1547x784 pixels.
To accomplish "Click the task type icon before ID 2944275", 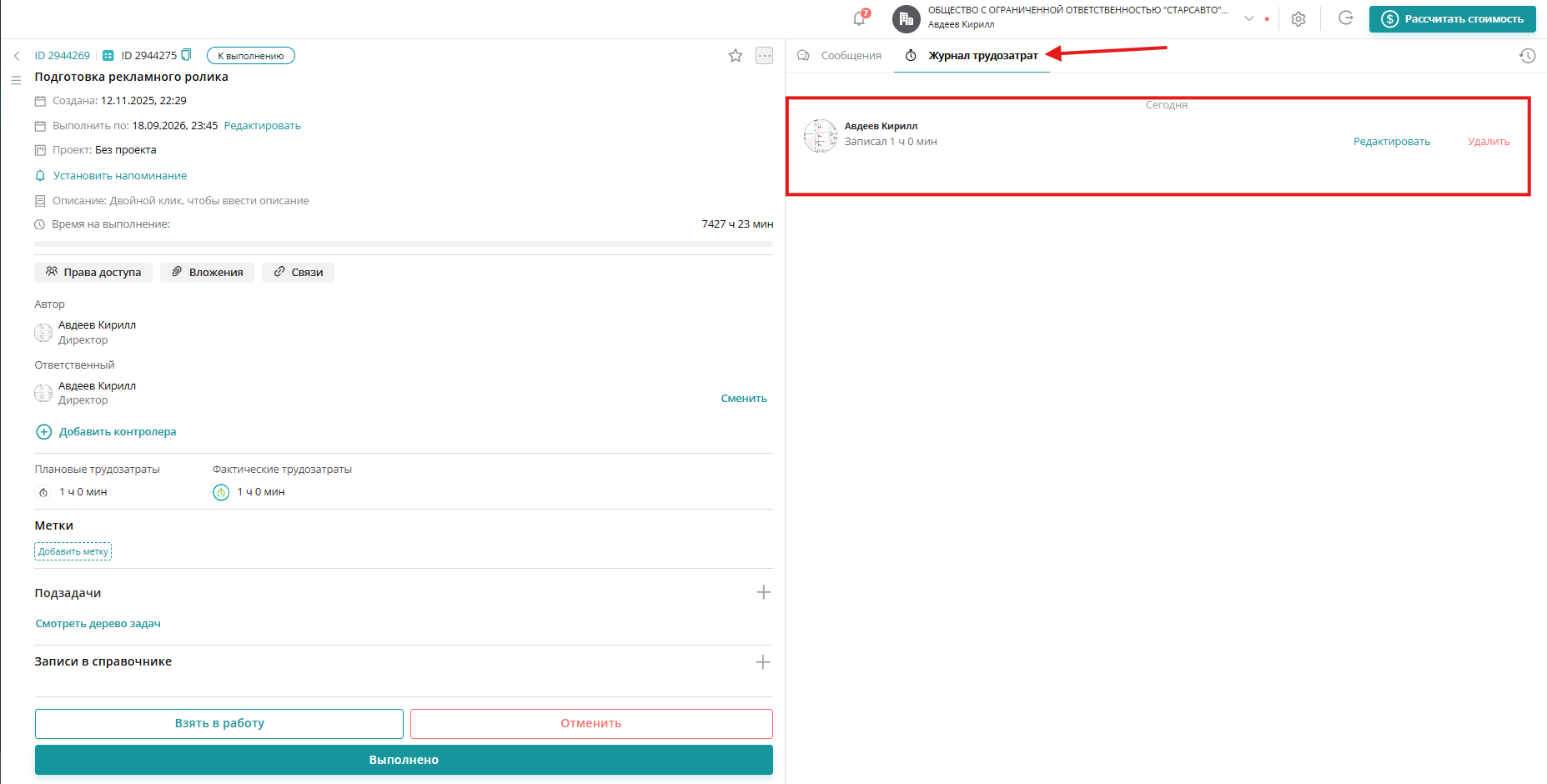I will [x=108, y=56].
